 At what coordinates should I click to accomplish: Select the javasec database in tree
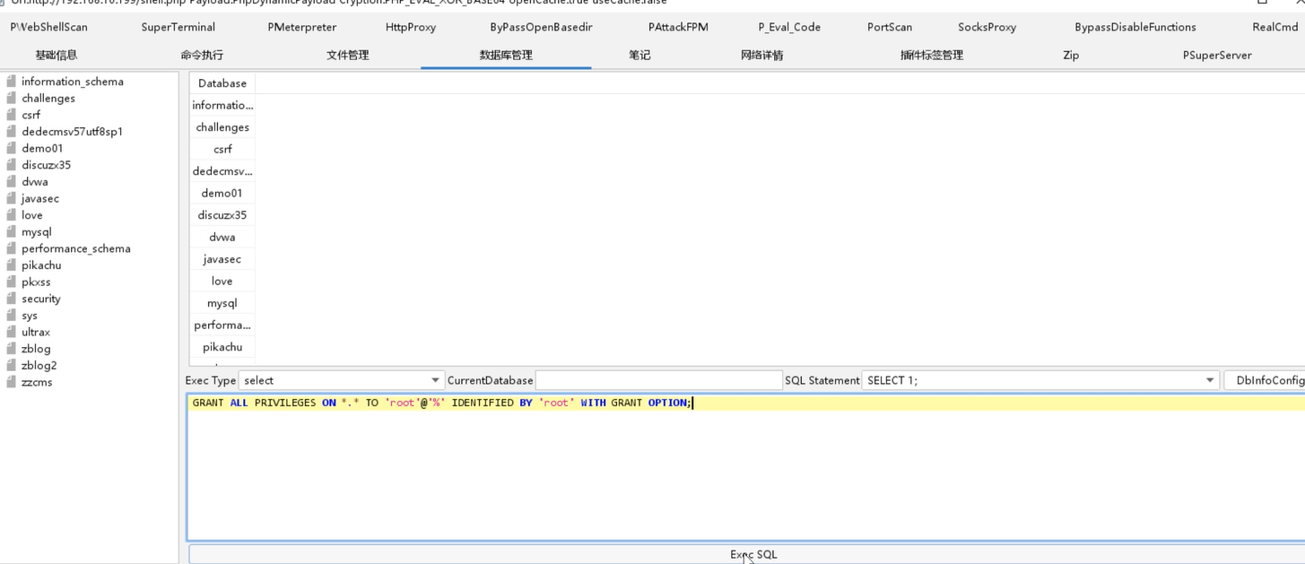pyautogui.click(x=40, y=199)
